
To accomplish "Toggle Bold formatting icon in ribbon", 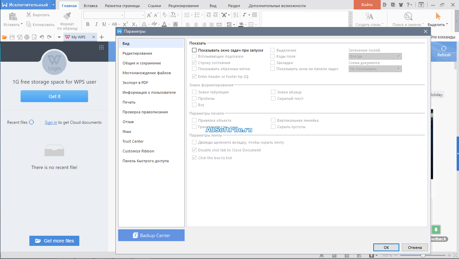I will pyautogui.click(x=88, y=24).
